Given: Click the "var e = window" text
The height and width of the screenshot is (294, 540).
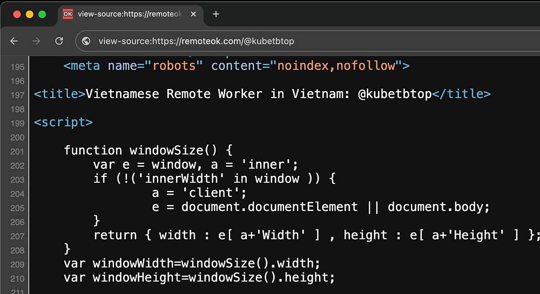Looking at the screenshot, I should pyautogui.click(x=145, y=165).
